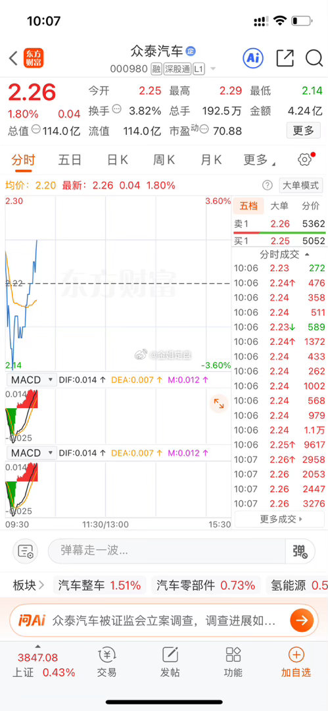This screenshot has width=328, height=711.
Task: Expand stock code dropdown arrow
Action: pyautogui.click(x=212, y=69)
